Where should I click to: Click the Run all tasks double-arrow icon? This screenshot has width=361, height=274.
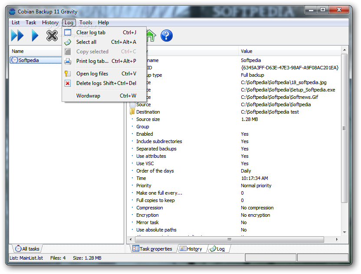tap(17, 36)
